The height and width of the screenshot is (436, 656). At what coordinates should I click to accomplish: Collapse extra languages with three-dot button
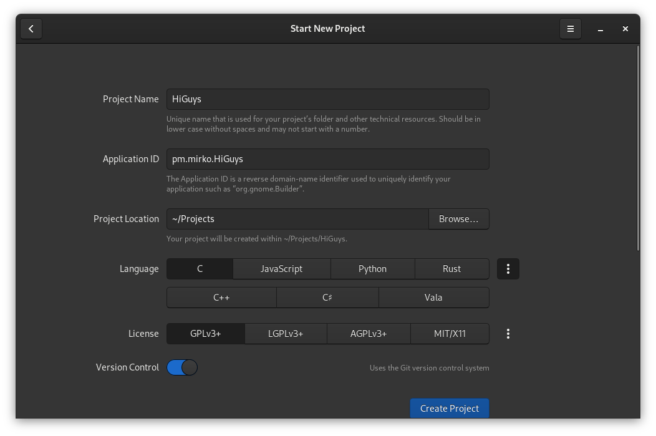508,269
